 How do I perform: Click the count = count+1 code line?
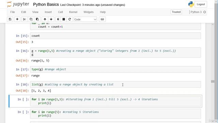pos(50,27)
